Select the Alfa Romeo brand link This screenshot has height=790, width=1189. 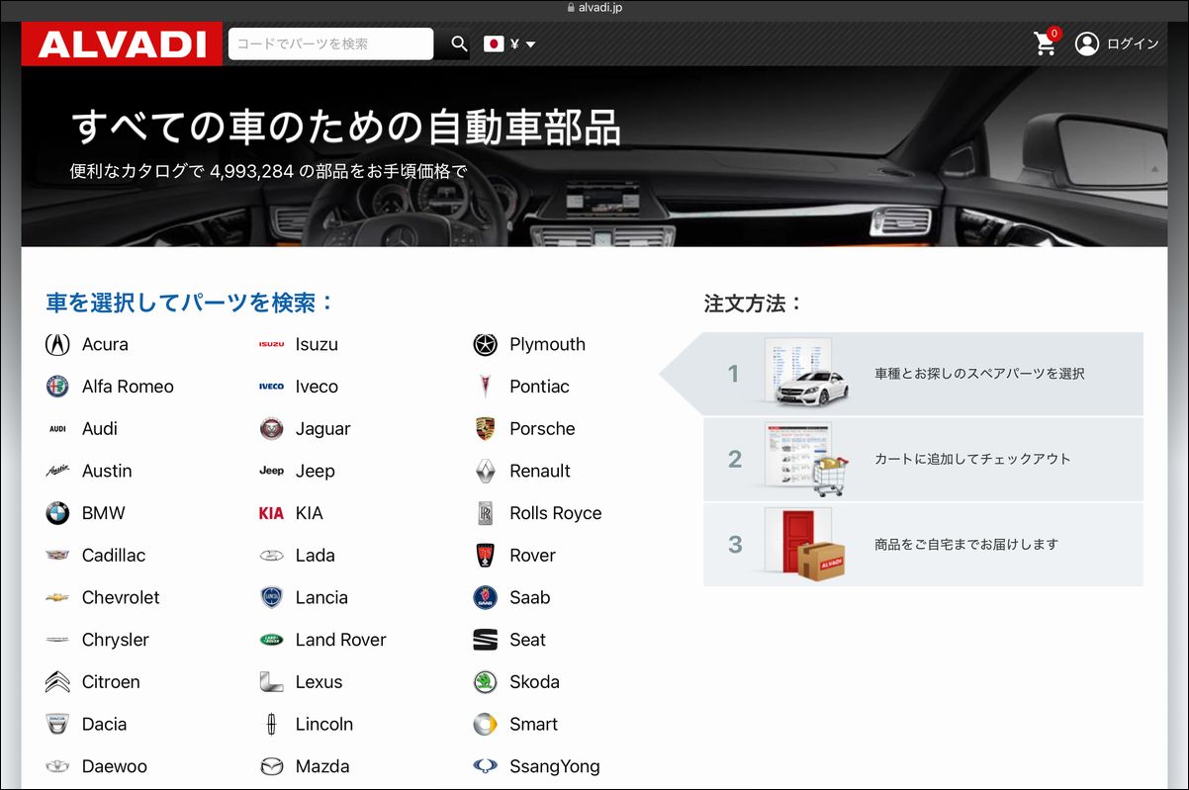coord(128,387)
